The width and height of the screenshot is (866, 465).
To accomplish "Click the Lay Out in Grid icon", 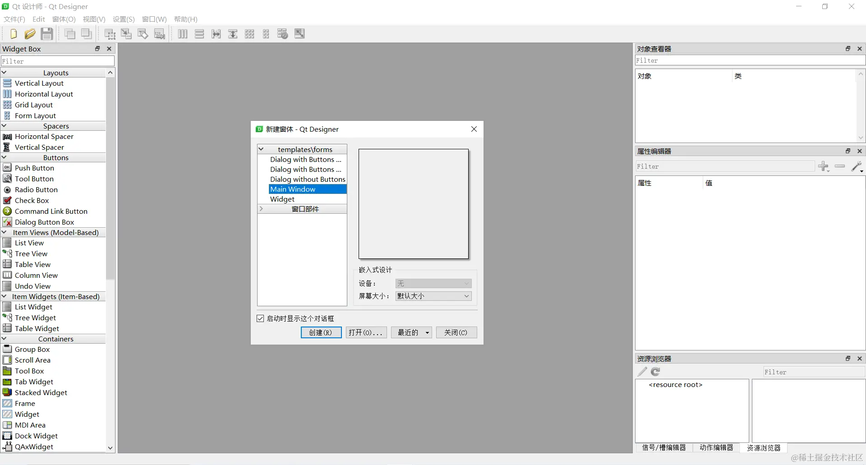I will coord(249,34).
